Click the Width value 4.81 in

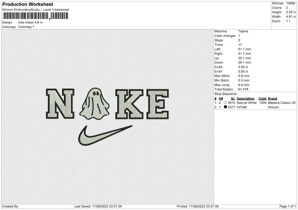(x=291, y=17)
